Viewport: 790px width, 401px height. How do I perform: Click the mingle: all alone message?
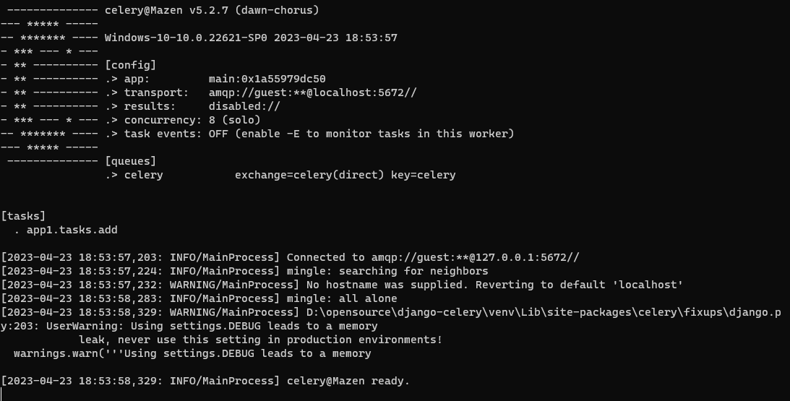pyautogui.click(x=341, y=298)
